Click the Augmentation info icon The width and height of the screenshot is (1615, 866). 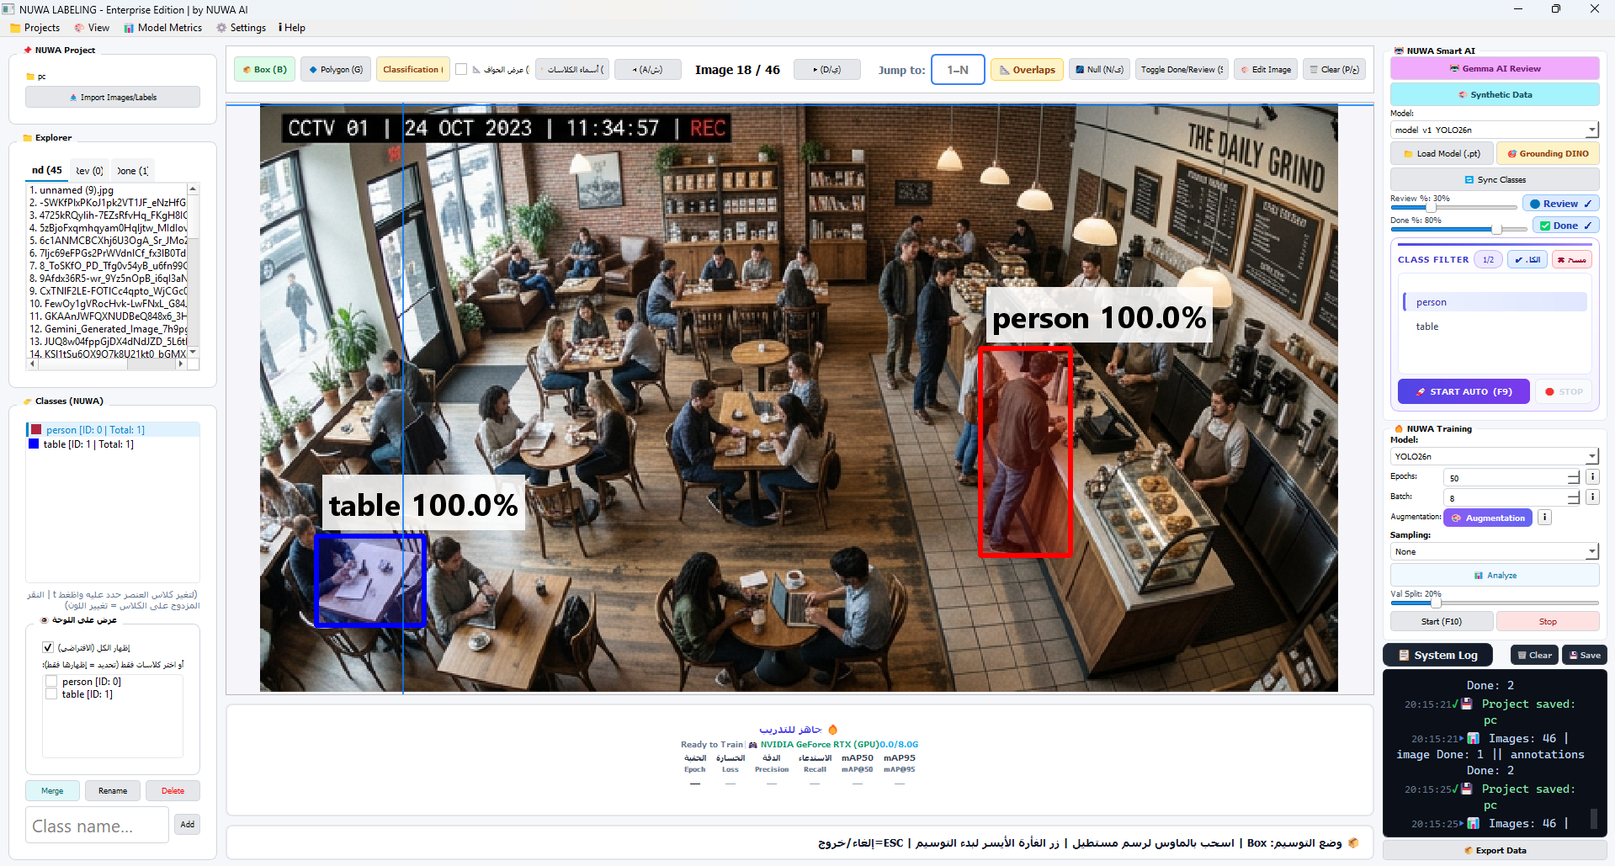pos(1544,518)
